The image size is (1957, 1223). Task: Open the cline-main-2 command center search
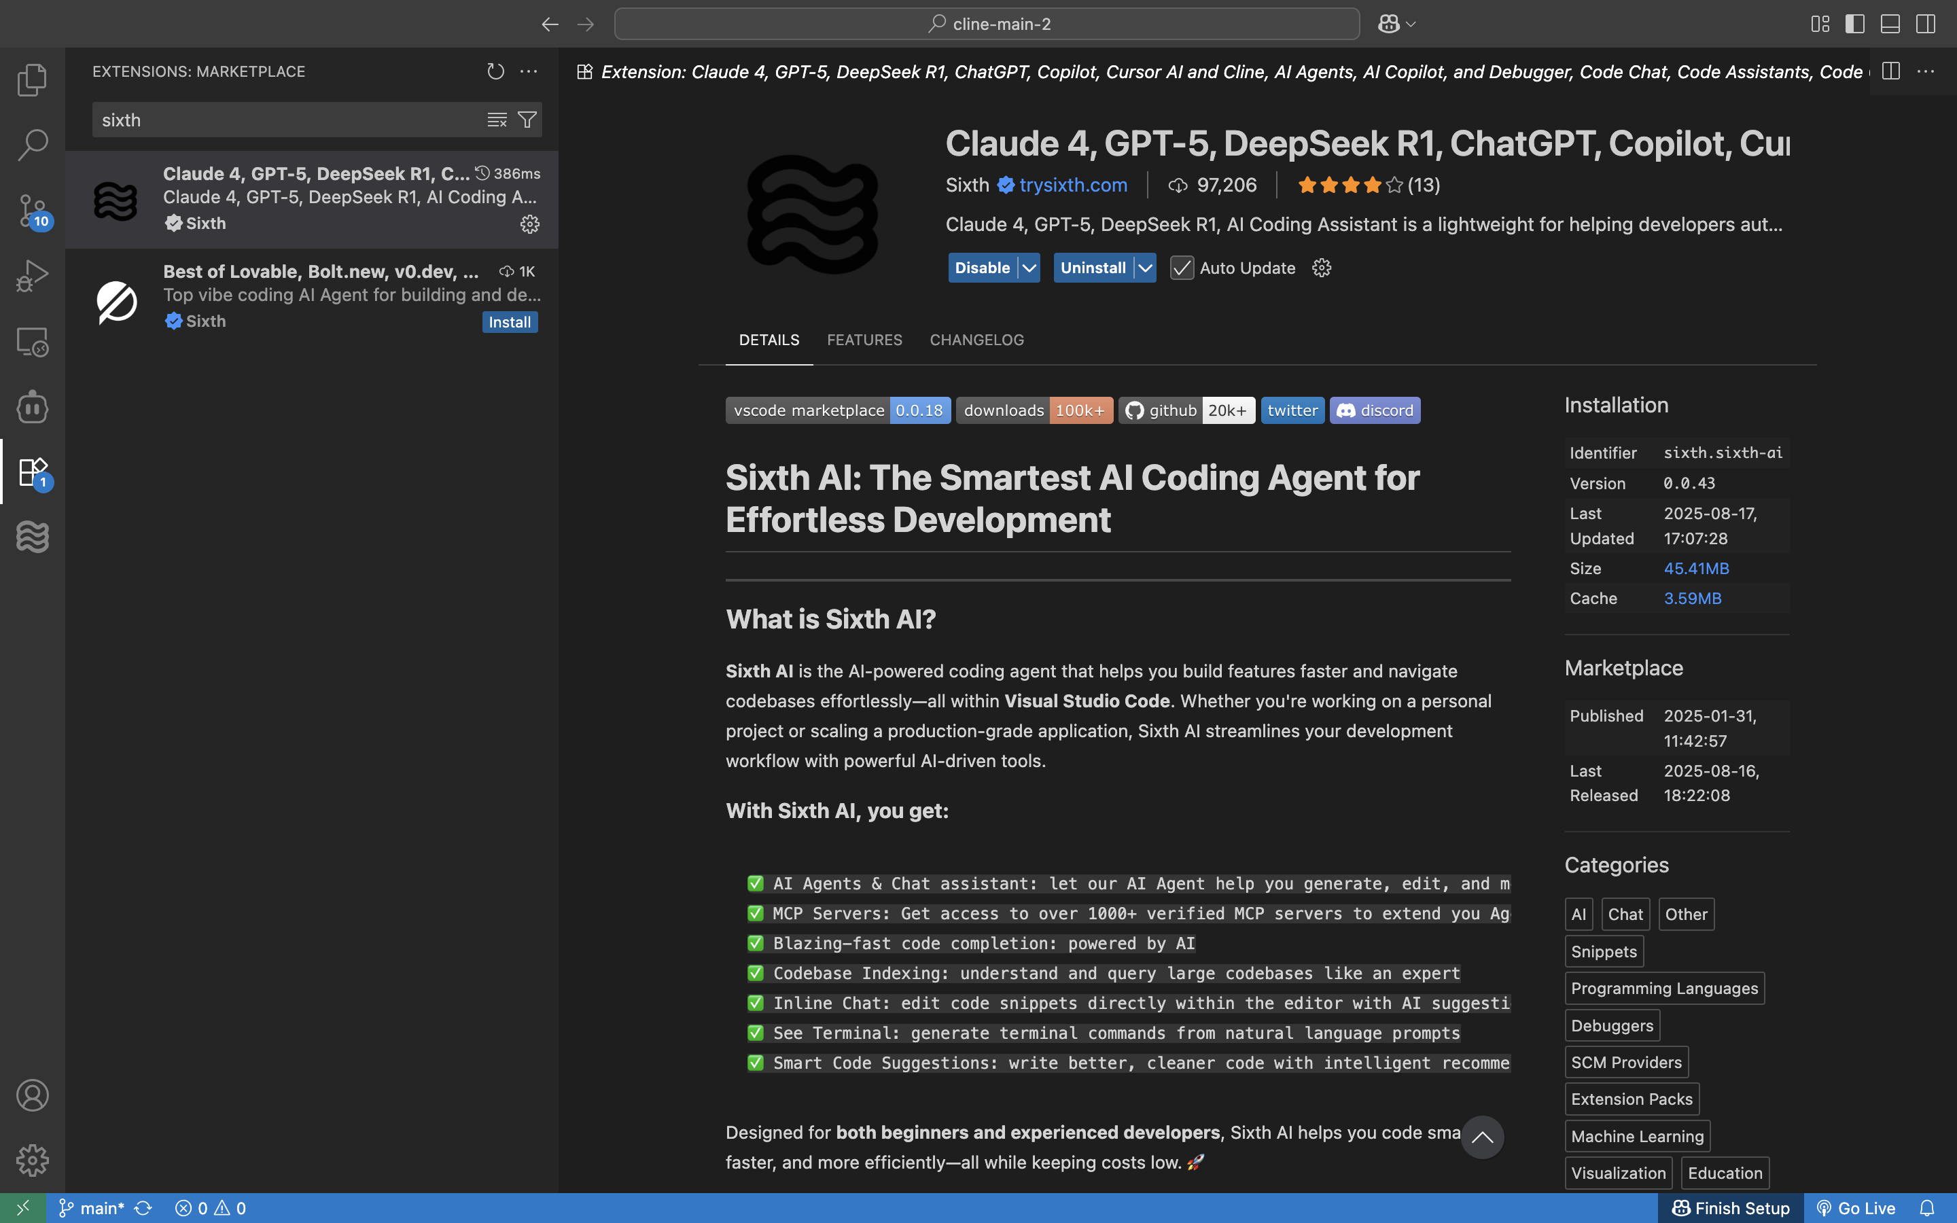tap(987, 24)
